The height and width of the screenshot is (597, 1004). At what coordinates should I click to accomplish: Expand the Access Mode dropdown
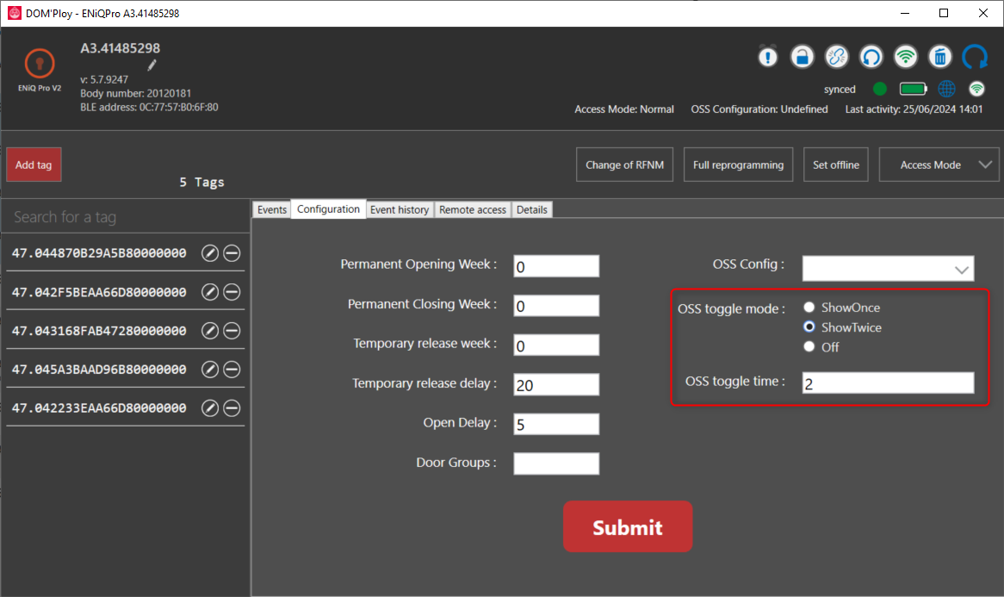click(939, 165)
